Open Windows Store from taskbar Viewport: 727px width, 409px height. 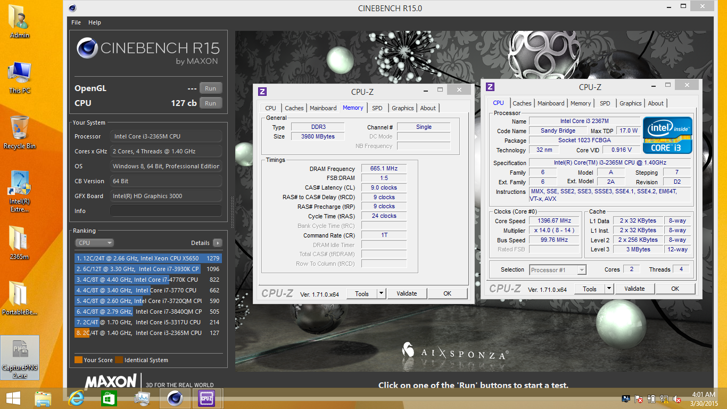[x=109, y=398]
